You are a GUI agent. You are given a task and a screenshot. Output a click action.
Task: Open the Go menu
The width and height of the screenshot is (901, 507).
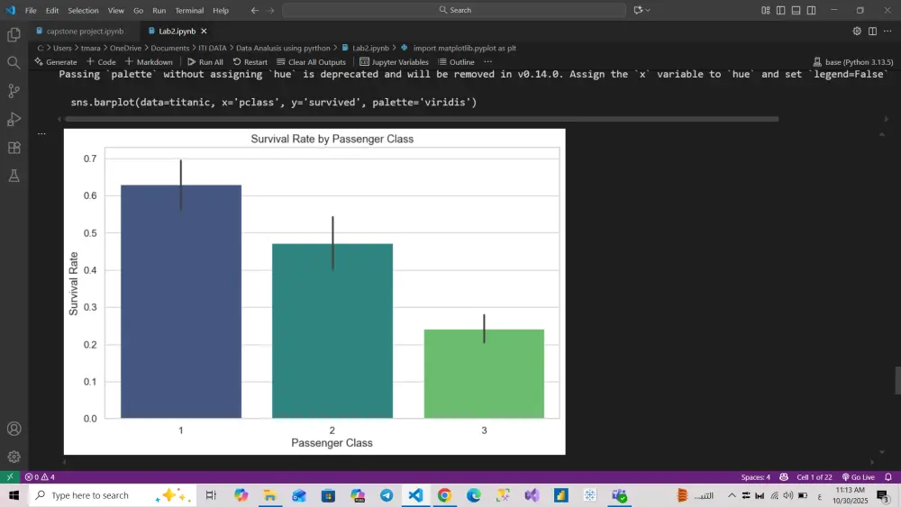tap(139, 10)
